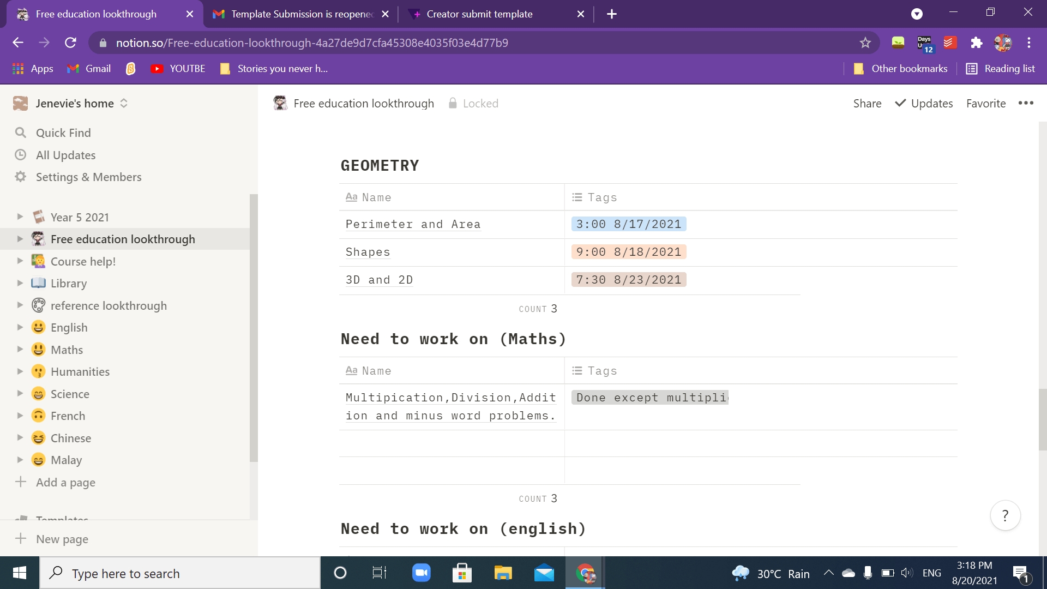Open the page options menu with three dots
The image size is (1047, 589).
(x=1026, y=103)
